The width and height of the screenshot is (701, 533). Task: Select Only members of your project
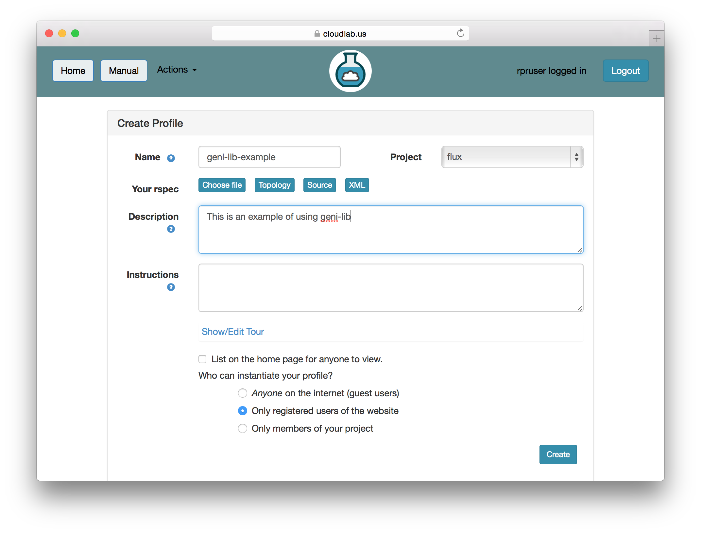pos(242,429)
